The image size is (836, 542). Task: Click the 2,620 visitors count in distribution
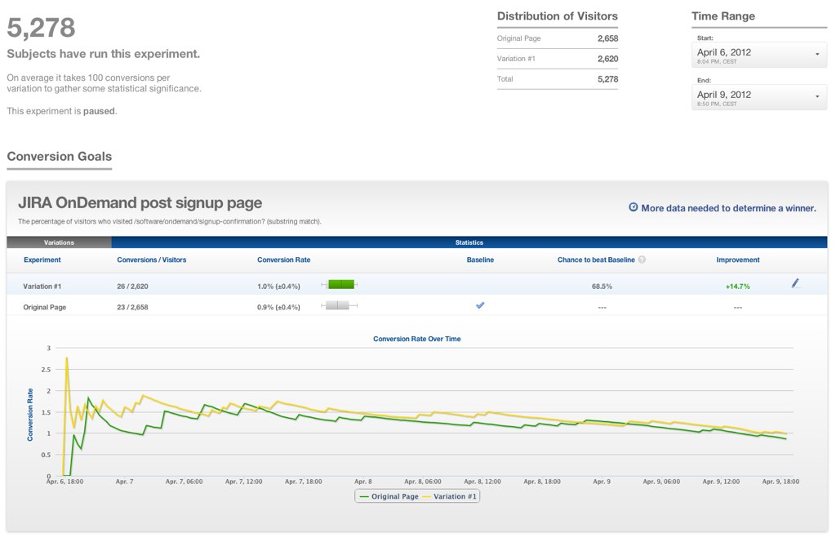607,59
